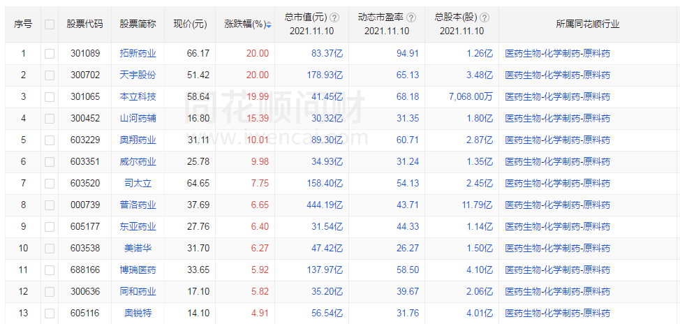Check the box for row 300702
The width and height of the screenshot is (680, 324).
point(50,75)
